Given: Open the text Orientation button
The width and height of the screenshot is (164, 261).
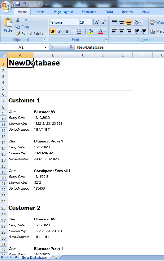Looking at the screenshot, I should [x=138, y=22].
